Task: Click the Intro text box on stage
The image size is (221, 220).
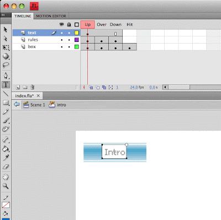Action: (x=114, y=152)
